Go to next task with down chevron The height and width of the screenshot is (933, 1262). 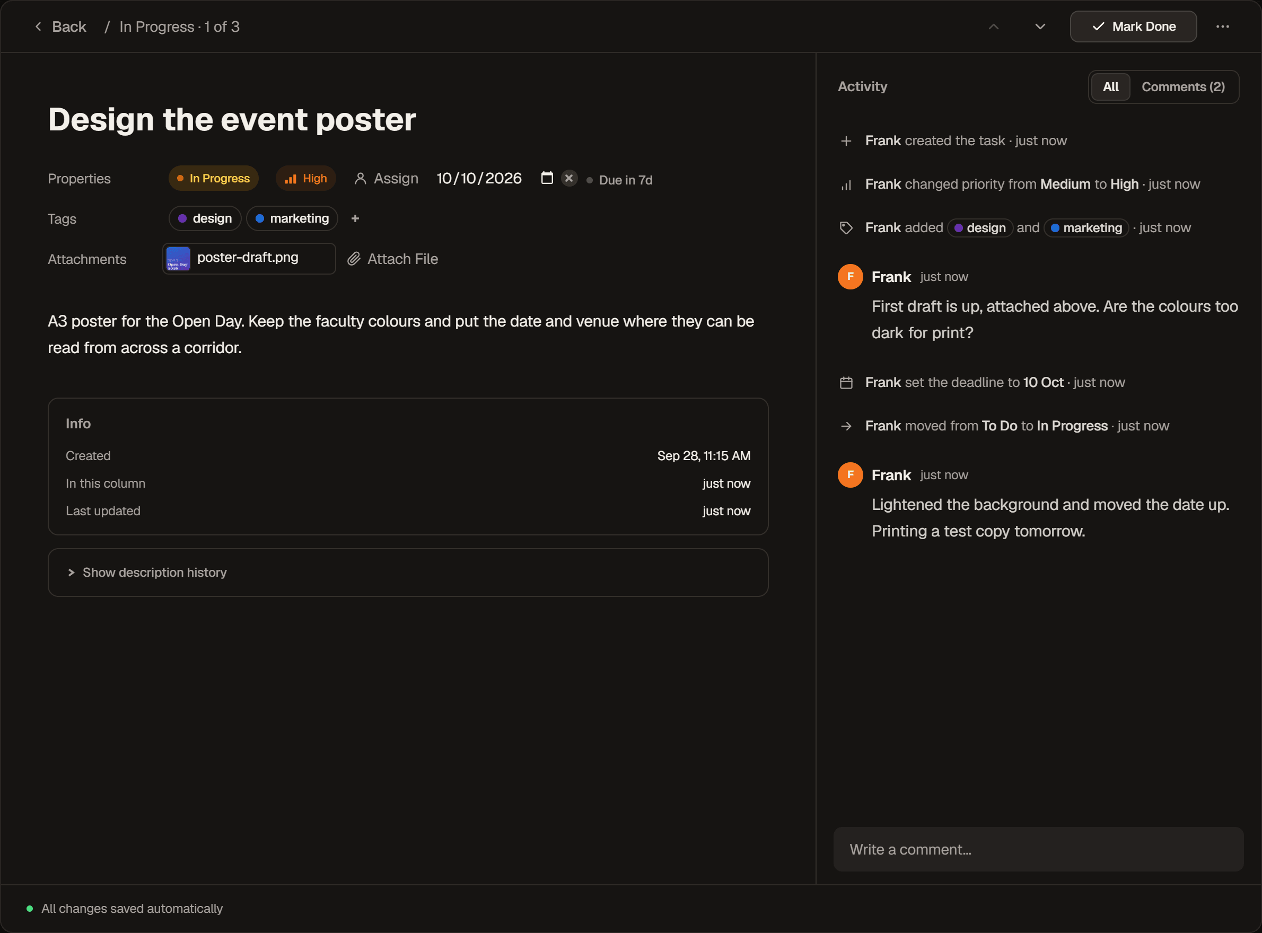[1040, 27]
